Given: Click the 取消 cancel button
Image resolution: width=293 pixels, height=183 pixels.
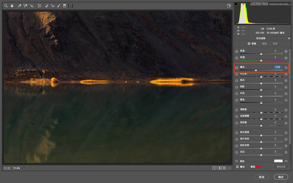Looking at the screenshot, I should click(x=261, y=177).
